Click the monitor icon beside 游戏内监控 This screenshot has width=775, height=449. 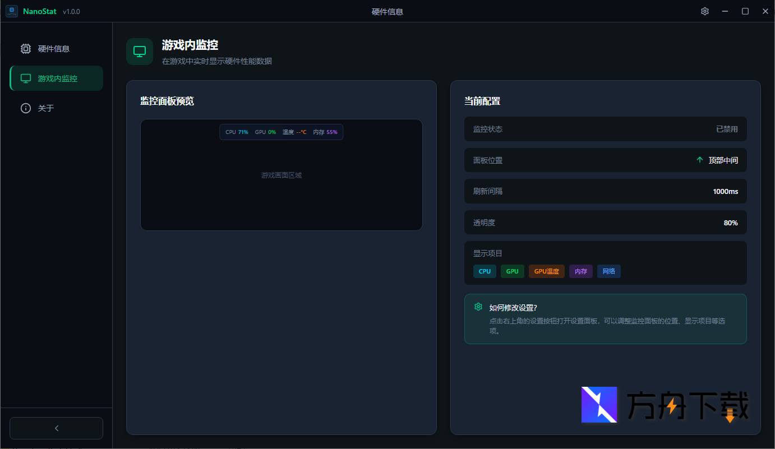click(x=26, y=78)
